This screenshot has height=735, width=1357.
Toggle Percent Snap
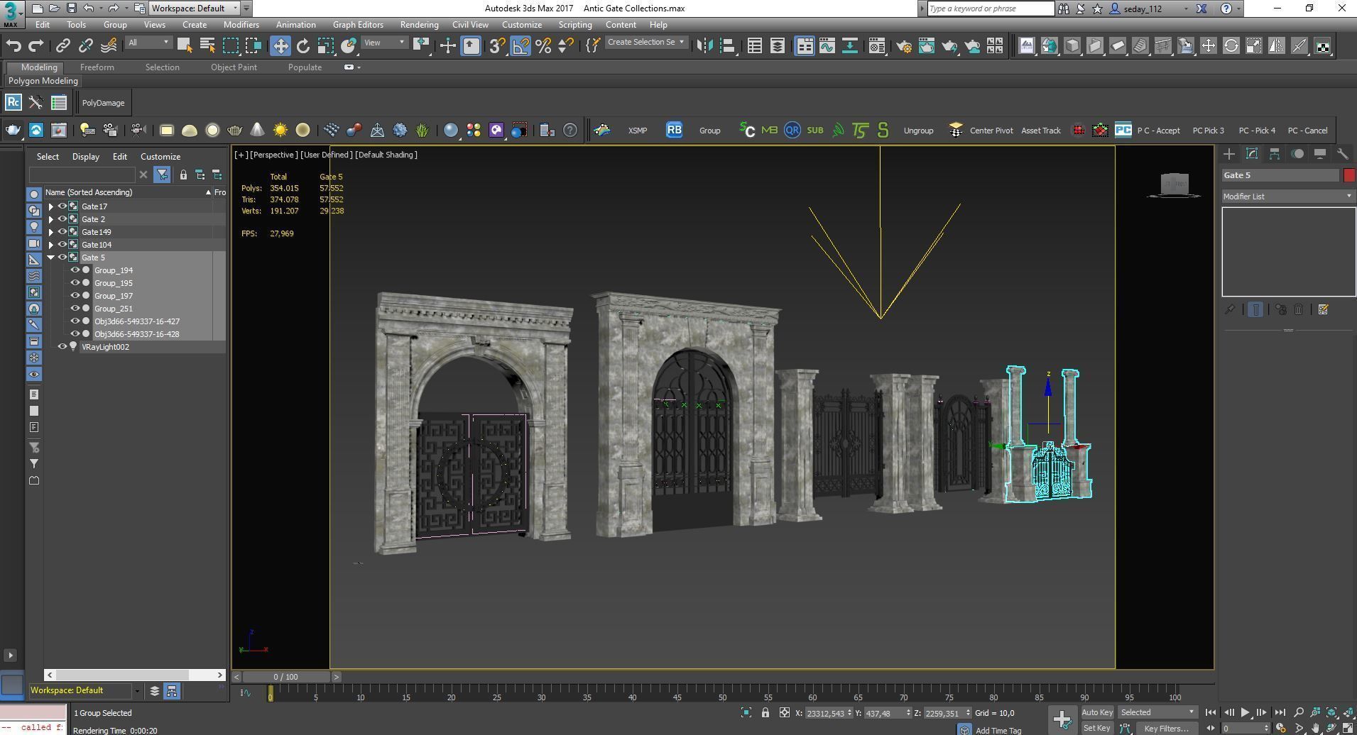(x=543, y=46)
